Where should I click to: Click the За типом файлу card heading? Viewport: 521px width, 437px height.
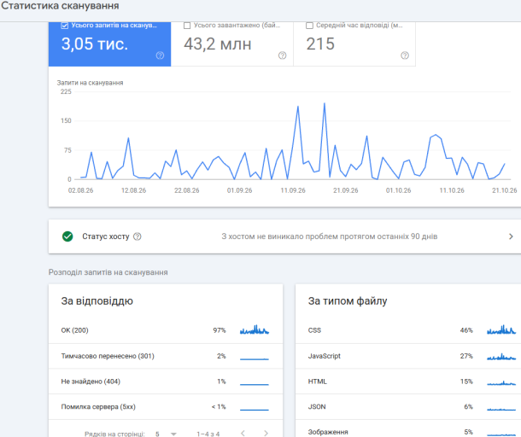click(348, 301)
